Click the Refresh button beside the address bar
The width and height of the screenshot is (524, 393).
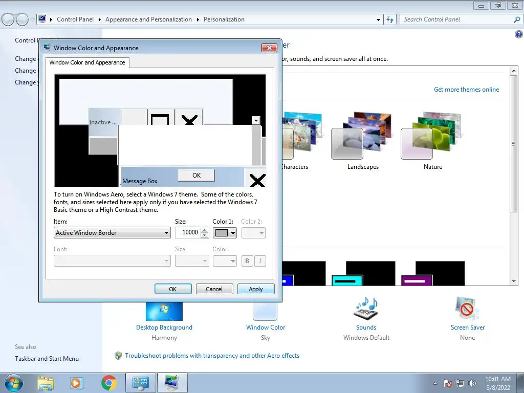[x=389, y=19]
